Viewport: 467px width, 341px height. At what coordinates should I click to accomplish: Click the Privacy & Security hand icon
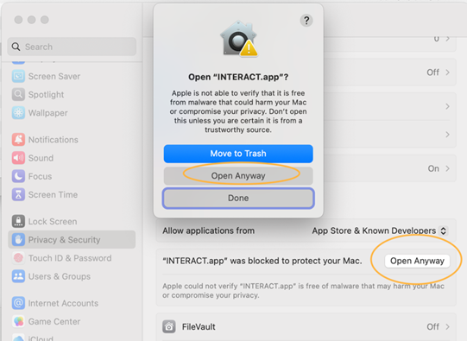click(18, 240)
